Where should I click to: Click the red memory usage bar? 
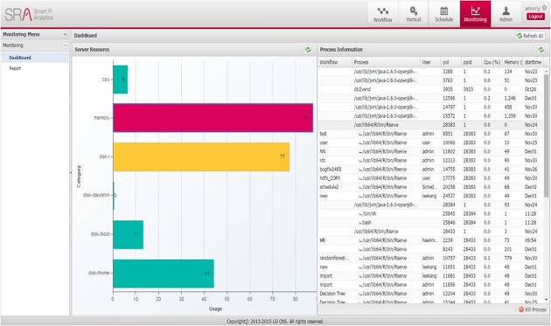213,118
